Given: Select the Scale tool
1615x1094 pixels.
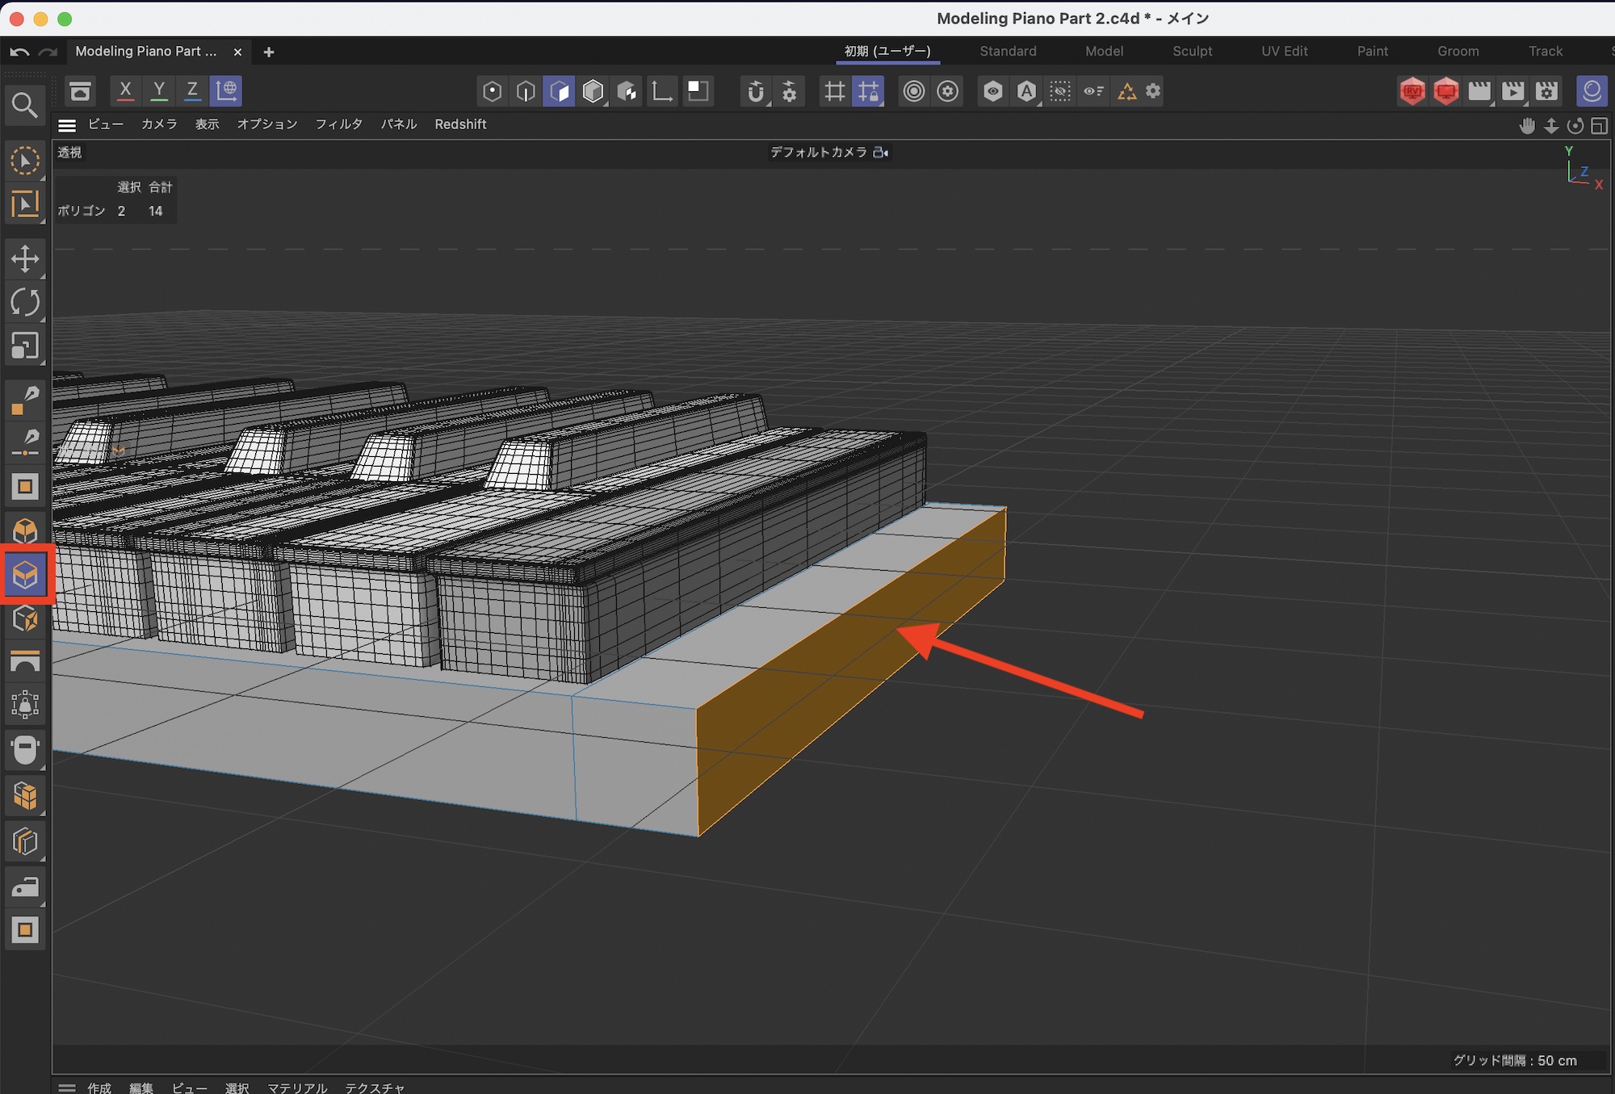Looking at the screenshot, I should (25, 346).
